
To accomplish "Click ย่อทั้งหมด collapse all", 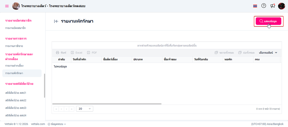I will (246, 53).
